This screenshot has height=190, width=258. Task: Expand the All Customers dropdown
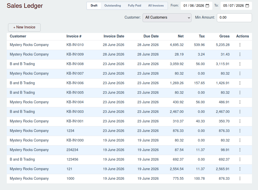pos(167,18)
